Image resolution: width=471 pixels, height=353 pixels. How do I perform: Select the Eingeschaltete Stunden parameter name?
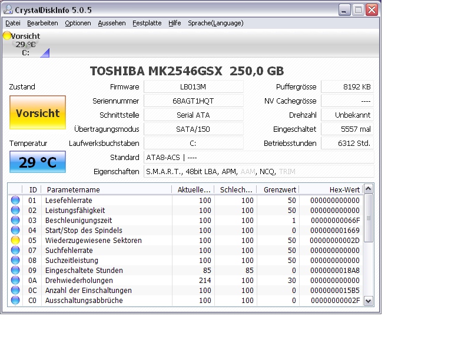(x=84, y=270)
